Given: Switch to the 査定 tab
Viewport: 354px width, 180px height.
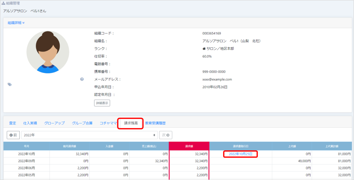Looking at the screenshot, I should (12, 123).
